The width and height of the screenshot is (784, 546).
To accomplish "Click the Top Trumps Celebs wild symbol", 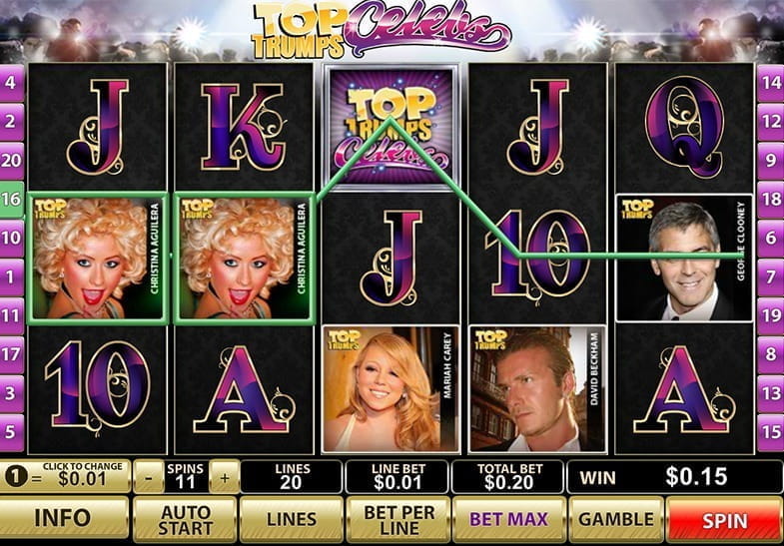I will (391, 127).
